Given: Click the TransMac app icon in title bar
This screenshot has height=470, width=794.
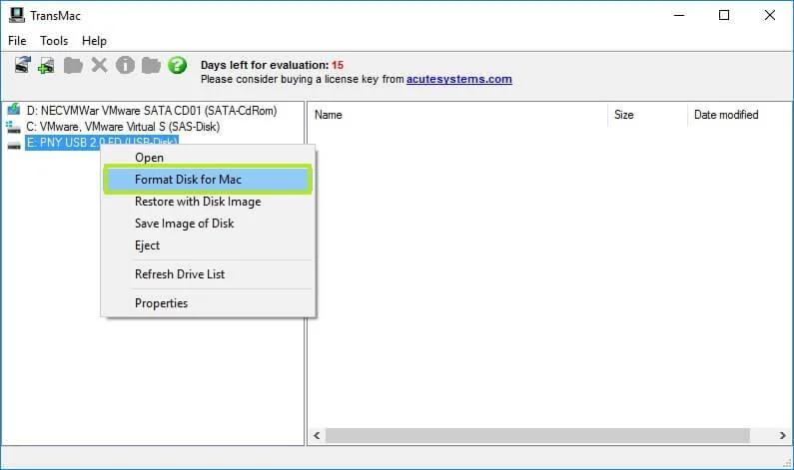Looking at the screenshot, I should click(16, 15).
